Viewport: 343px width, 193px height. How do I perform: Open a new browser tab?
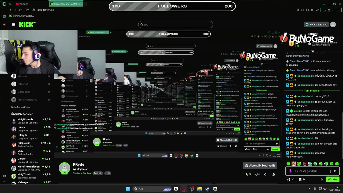coord(85,4)
